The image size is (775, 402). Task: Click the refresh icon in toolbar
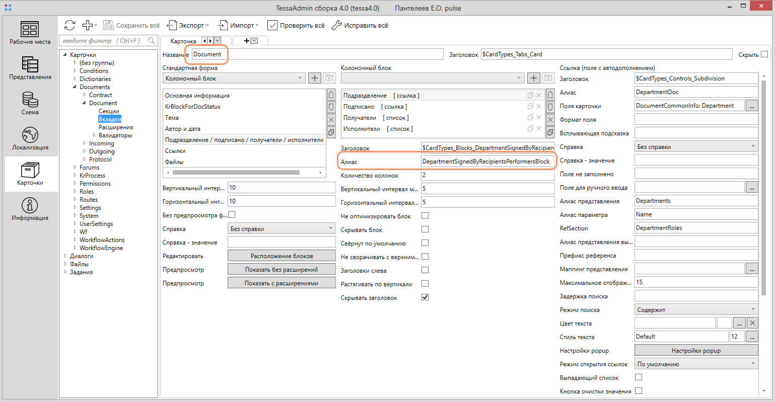pyautogui.click(x=70, y=25)
